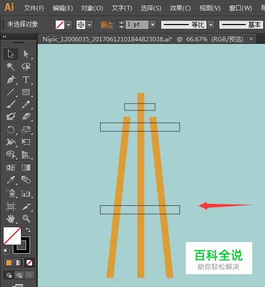
Task: Increase stroke weight with up arrow
Action: coord(122,22)
